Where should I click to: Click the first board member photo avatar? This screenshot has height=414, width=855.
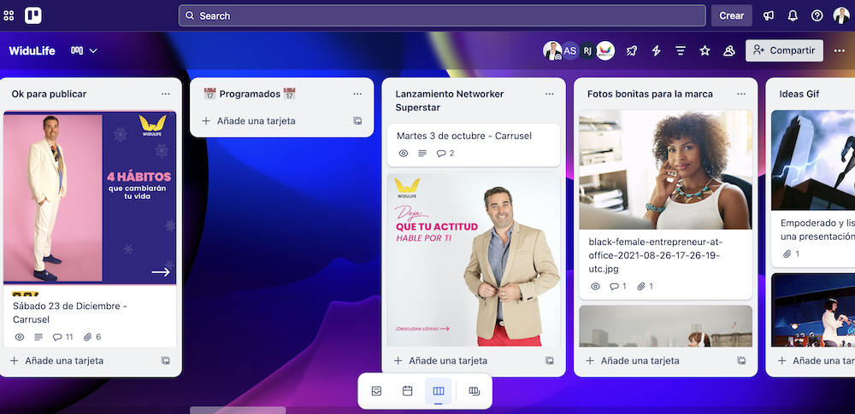coord(551,50)
